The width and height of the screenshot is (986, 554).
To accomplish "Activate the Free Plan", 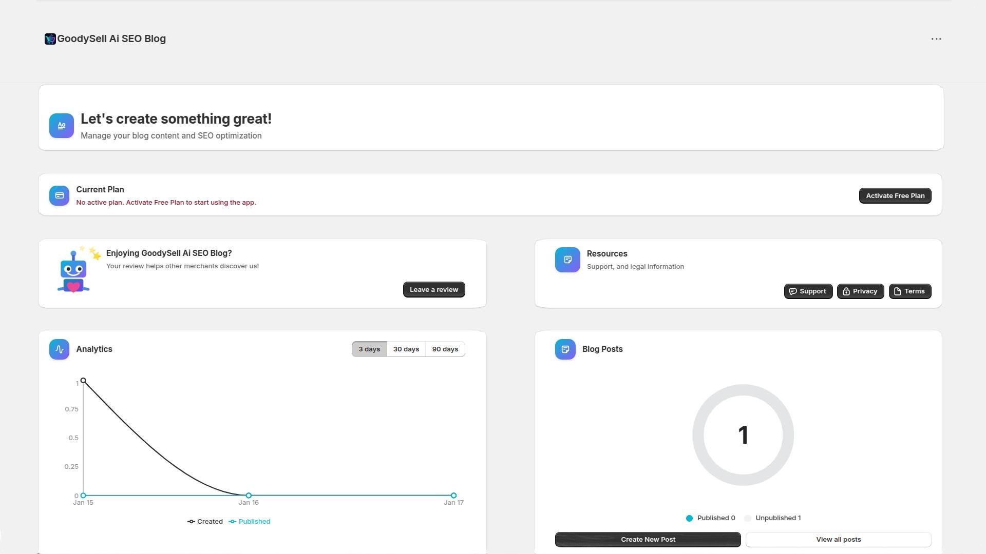I will tap(895, 195).
